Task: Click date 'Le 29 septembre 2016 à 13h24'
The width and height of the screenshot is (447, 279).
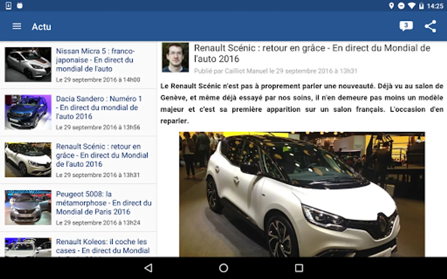Action: (x=98, y=223)
